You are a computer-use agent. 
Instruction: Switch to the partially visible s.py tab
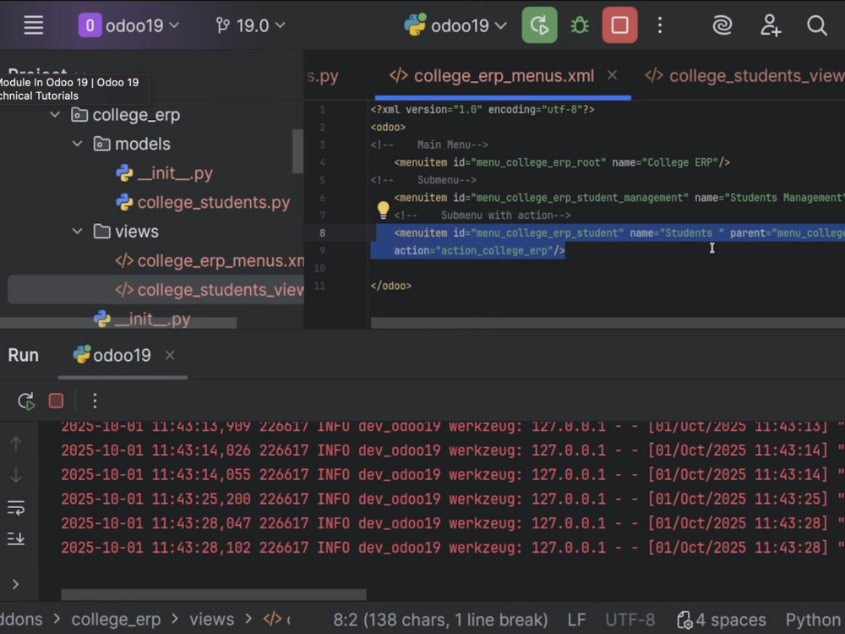pos(322,75)
